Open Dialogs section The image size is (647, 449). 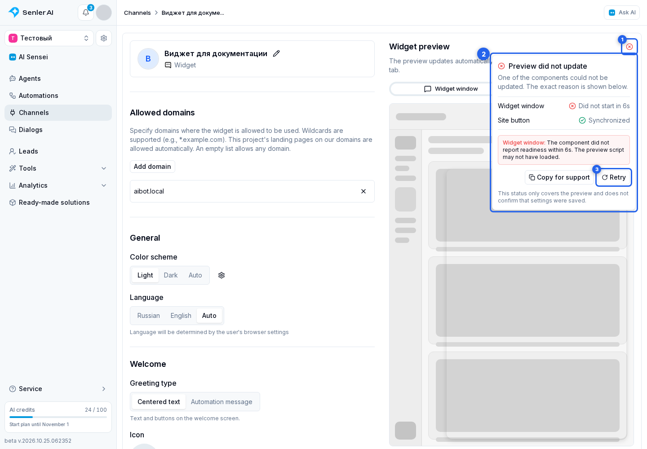pyautogui.click(x=58, y=130)
